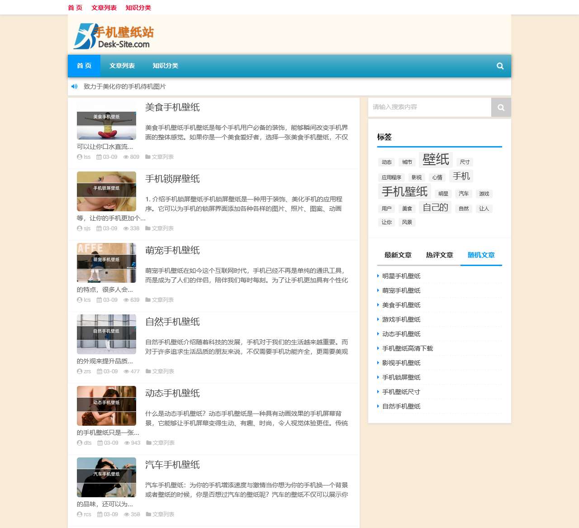579x528 pixels.
Task: Click the 标签 sidebar heading
Action: (x=384, y=137)
